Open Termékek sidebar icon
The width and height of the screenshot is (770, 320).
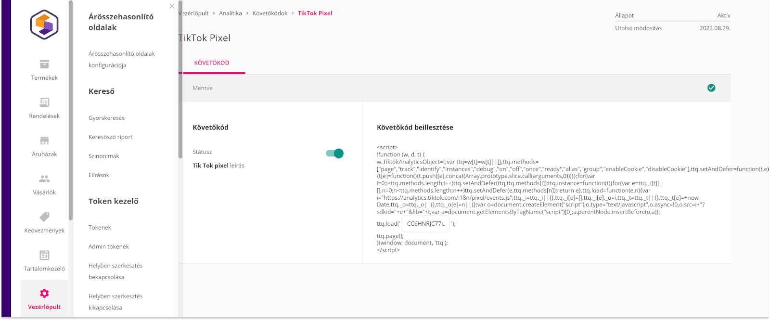[44, 64]
